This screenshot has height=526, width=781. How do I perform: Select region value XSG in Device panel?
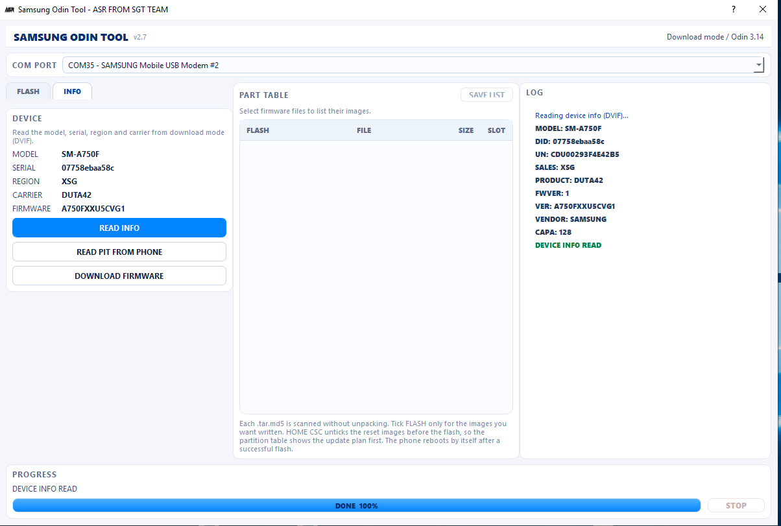[x=69, y=182]
